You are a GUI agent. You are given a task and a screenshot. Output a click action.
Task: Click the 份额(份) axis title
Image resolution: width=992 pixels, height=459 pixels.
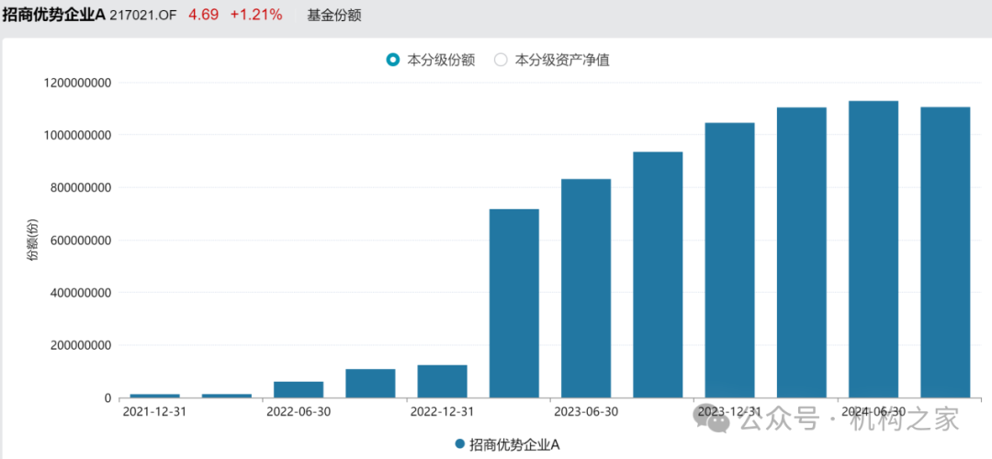33,241
